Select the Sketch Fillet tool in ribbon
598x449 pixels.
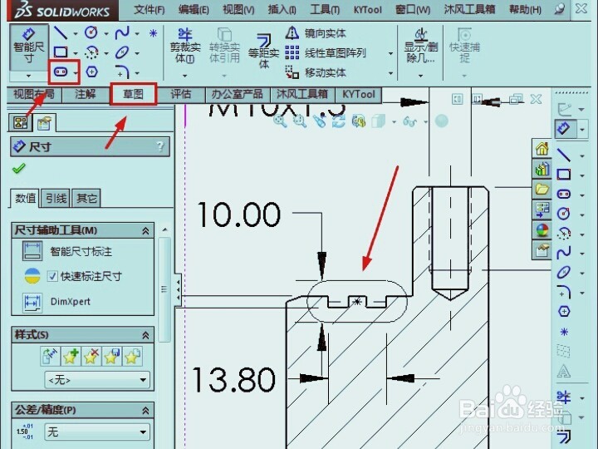(122, 72)
